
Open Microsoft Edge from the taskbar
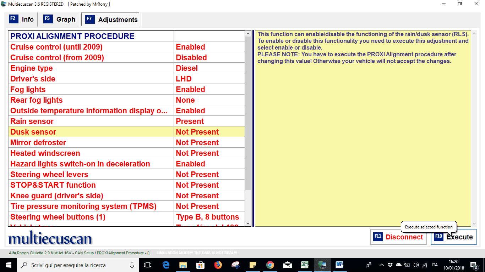click(166, 265)
